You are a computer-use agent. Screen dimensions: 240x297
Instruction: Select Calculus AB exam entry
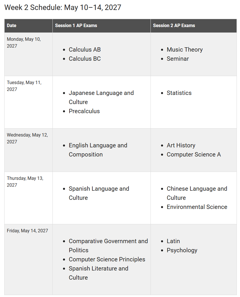click(85, 49)
